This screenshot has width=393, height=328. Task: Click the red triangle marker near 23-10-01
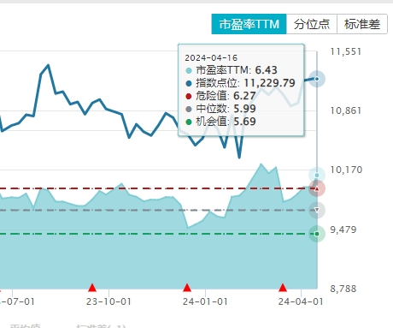(x=92, y=288)
